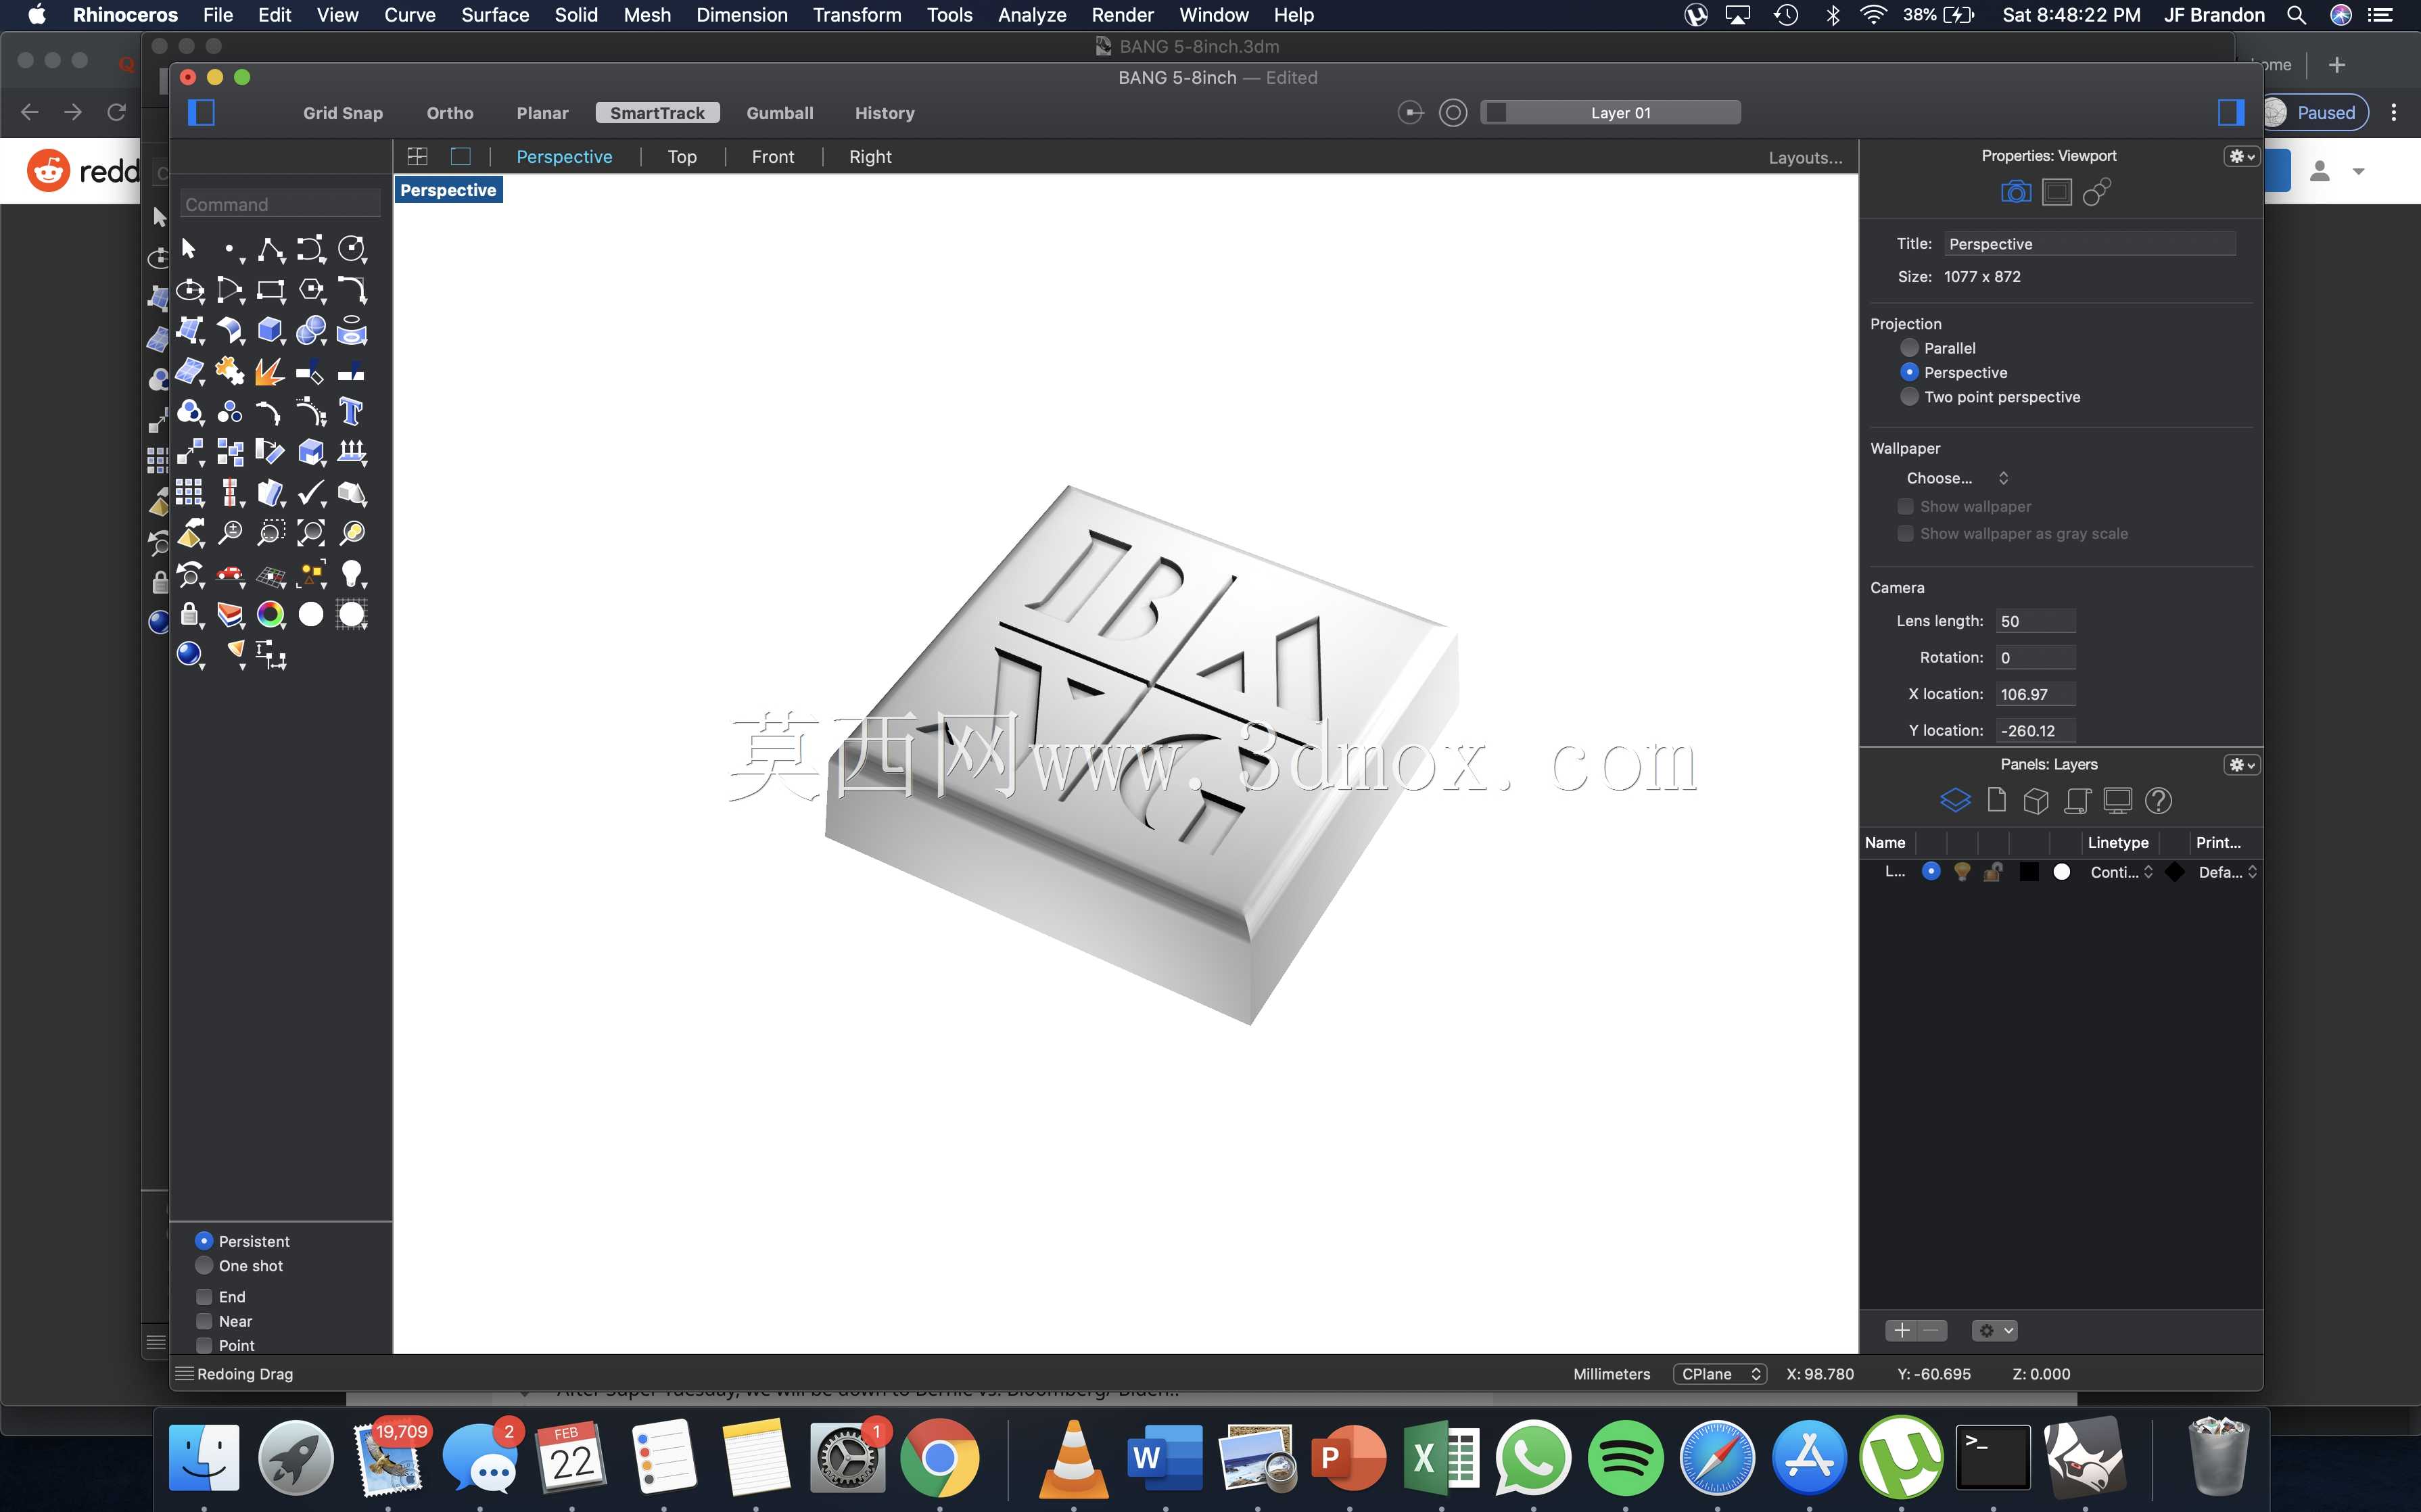Image resolution: width=2421 pixels, height=1512 pixels.
Task: Click the Text object tool
Action: [x=351, y=411]
